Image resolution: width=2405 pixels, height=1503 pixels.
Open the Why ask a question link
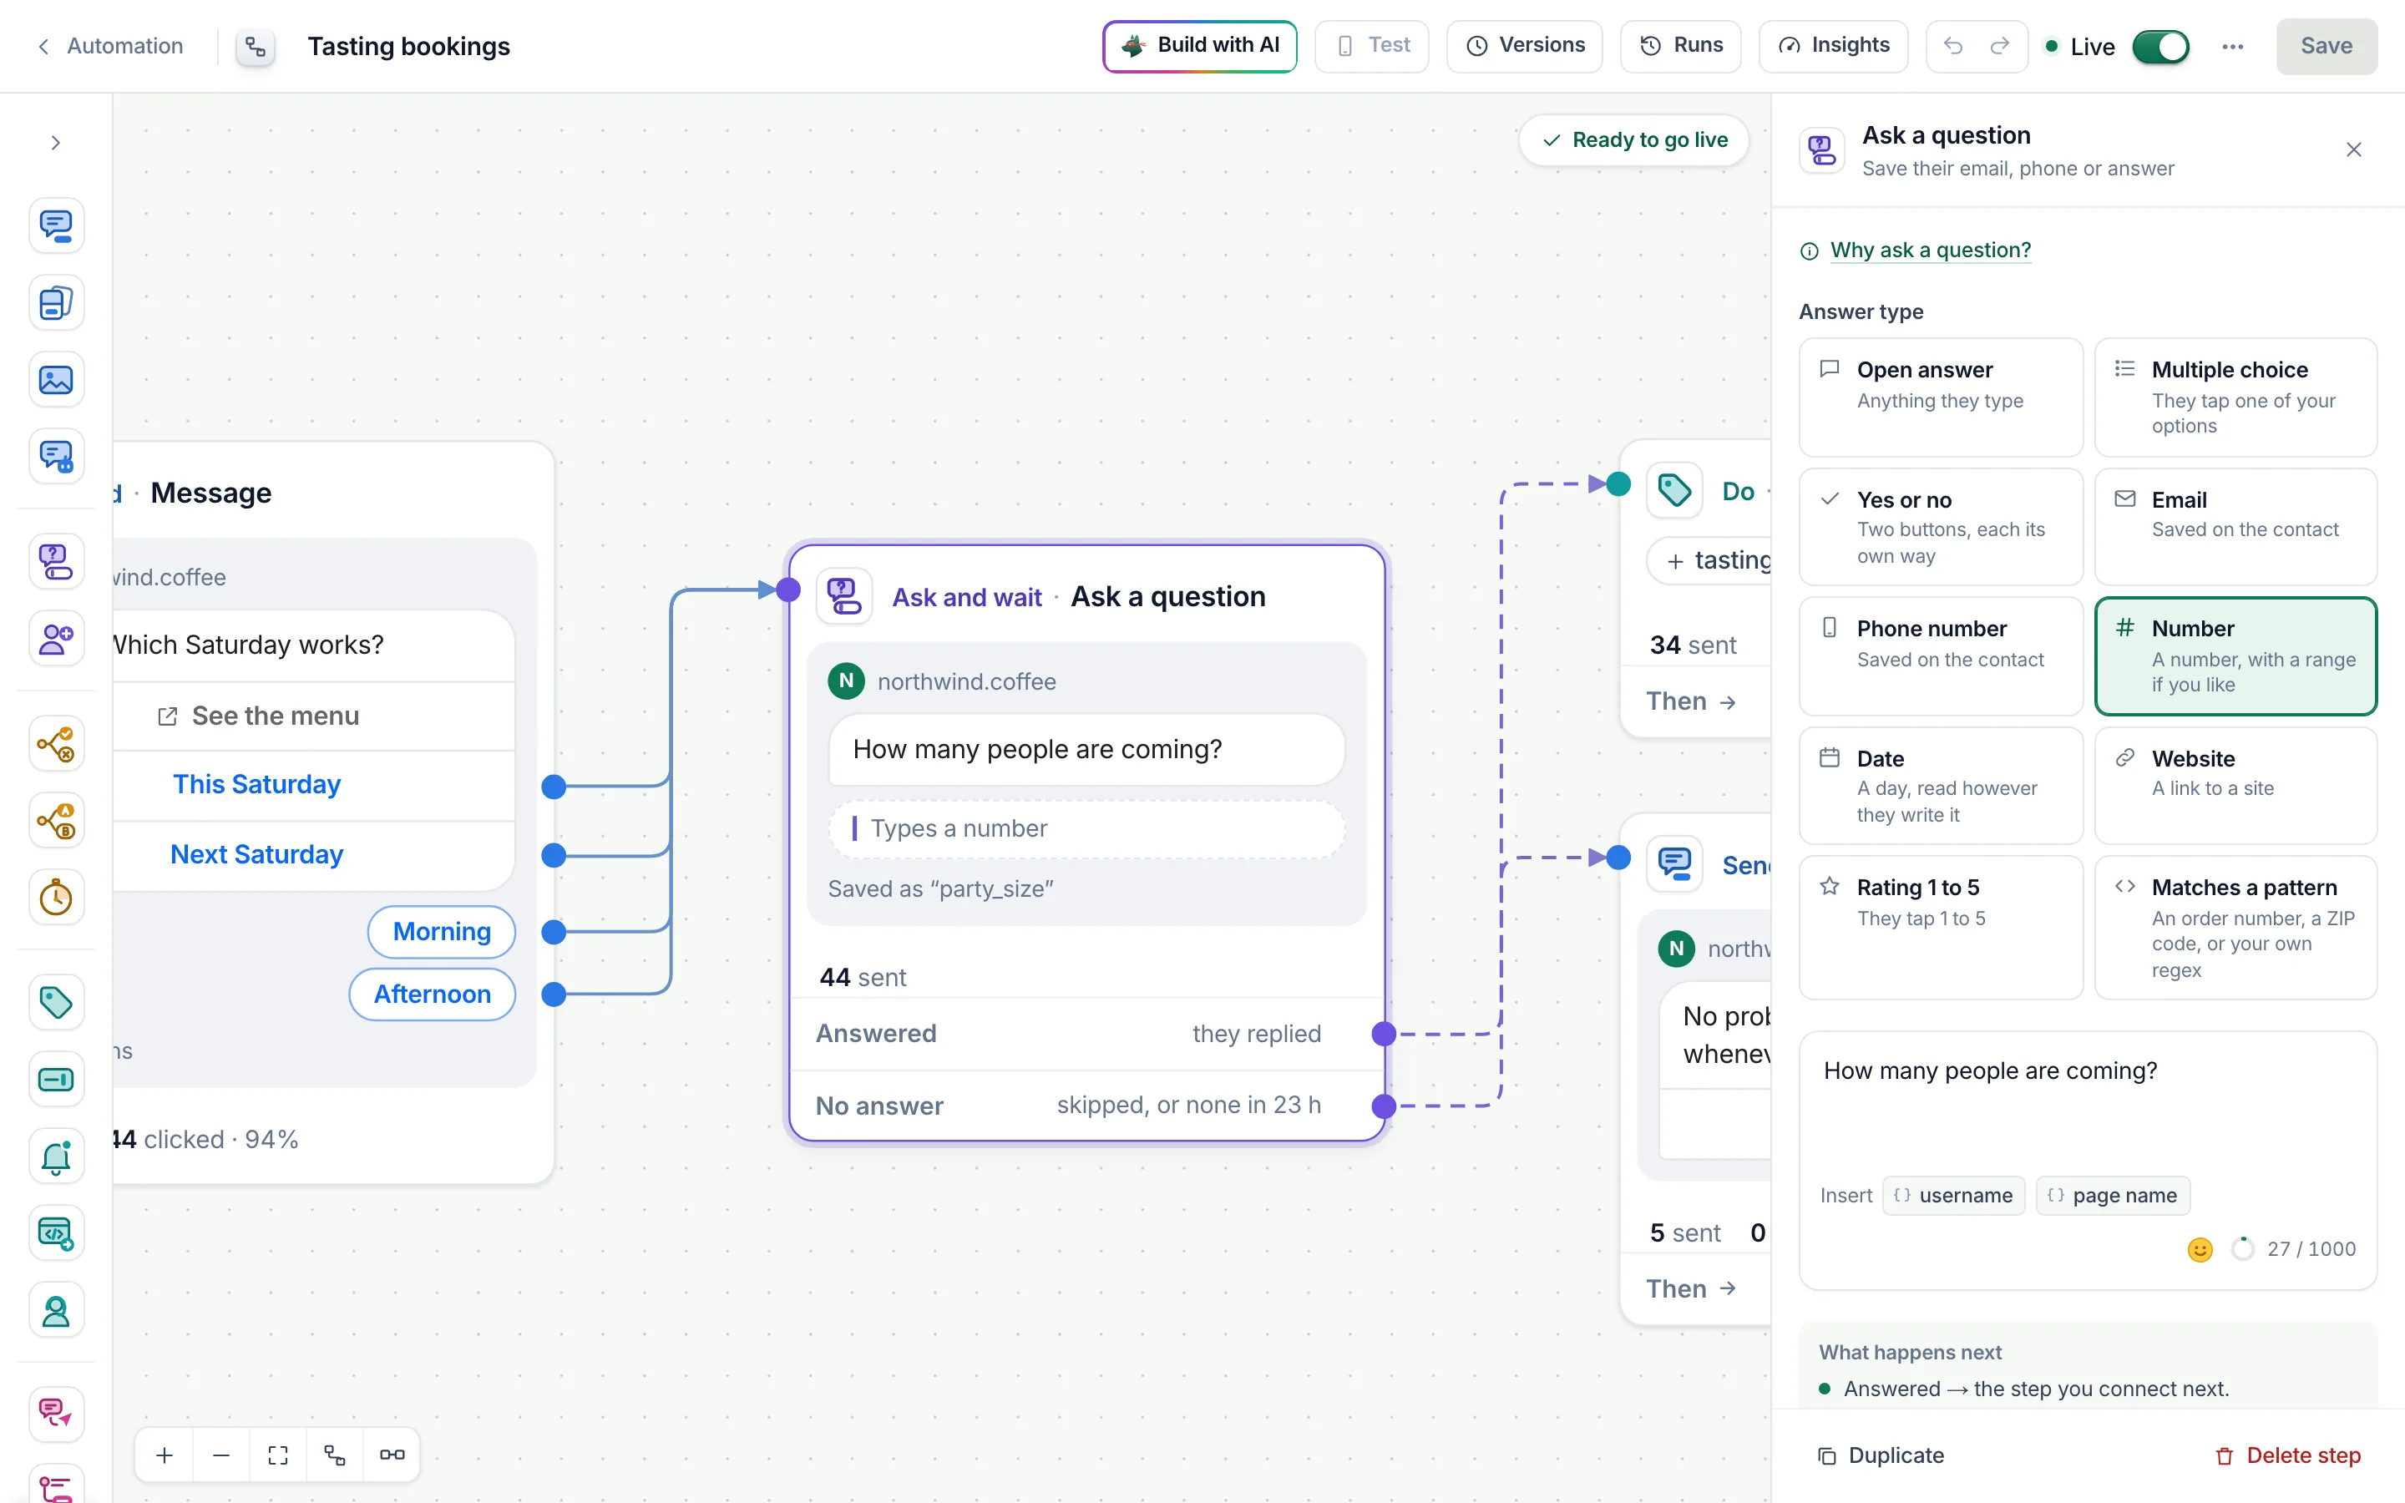pyautogui.click(x=1930, y=250)
